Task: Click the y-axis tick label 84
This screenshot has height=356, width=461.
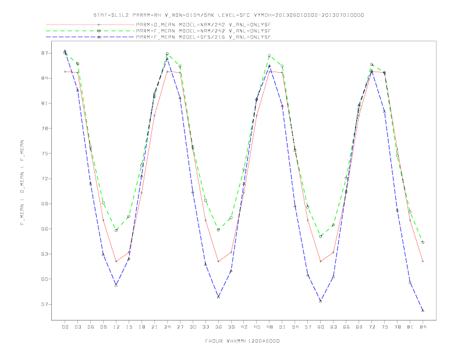Action: [44, 78]
